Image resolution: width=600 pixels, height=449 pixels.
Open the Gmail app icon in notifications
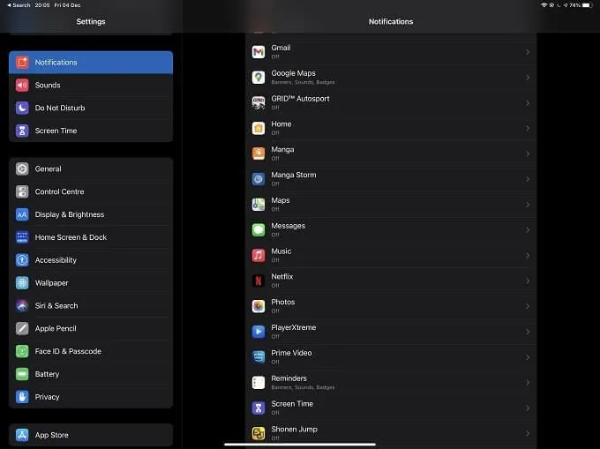tap(259, 52)
